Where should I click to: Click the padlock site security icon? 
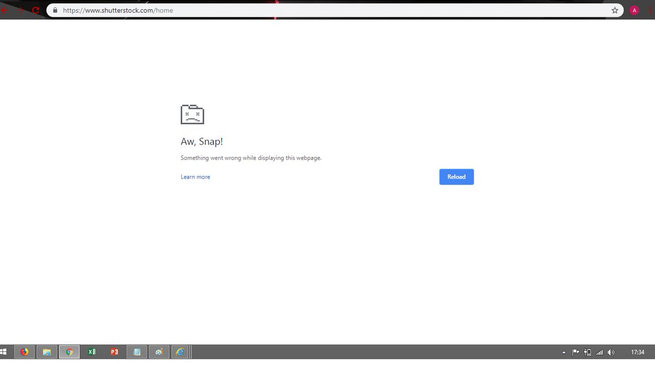click(x=55, y=10)
